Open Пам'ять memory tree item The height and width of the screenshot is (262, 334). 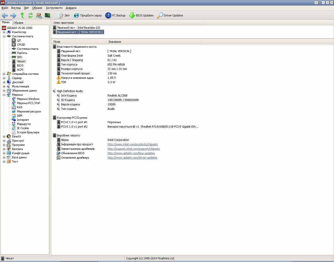tap(22, 53)
